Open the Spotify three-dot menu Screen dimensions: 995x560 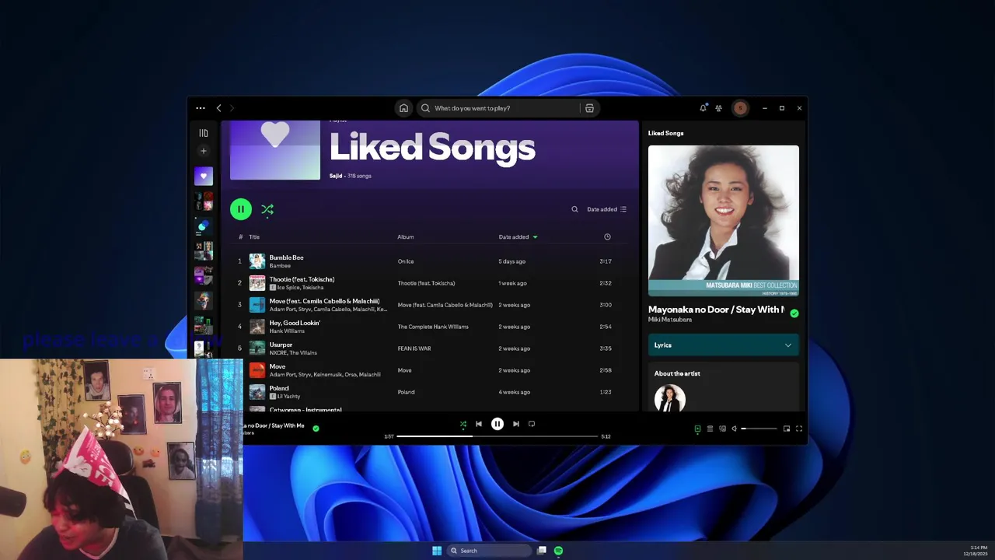[201, 108]
